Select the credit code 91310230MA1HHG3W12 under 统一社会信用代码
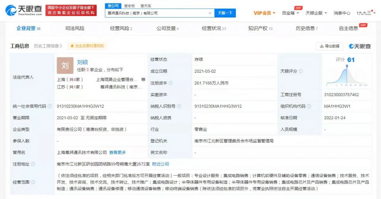The height and width of the screenshot is (199, 381). click(x=80, y=106)
